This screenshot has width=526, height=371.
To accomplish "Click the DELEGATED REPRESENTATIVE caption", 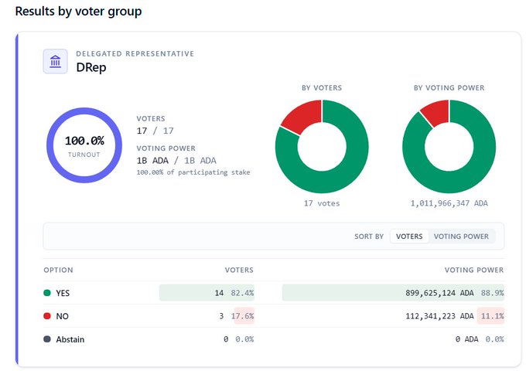I will pos(135,53).
